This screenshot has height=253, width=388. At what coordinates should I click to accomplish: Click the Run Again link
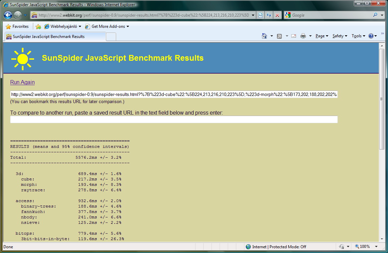[x=22, y=82]
